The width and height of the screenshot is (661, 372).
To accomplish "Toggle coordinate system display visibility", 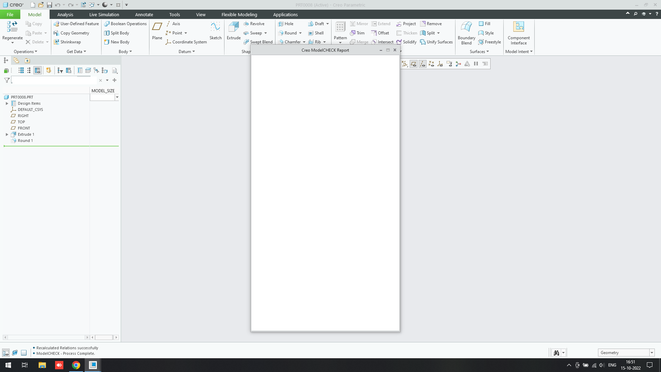I will pyautogui.click(x=440, y=64).
